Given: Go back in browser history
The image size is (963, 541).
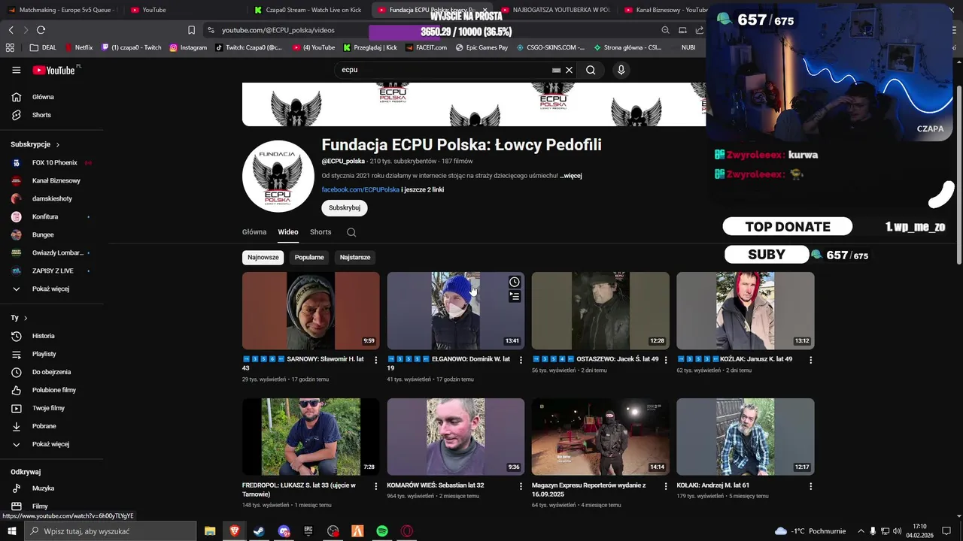Looking at the screenshot, I should point(11,30).
